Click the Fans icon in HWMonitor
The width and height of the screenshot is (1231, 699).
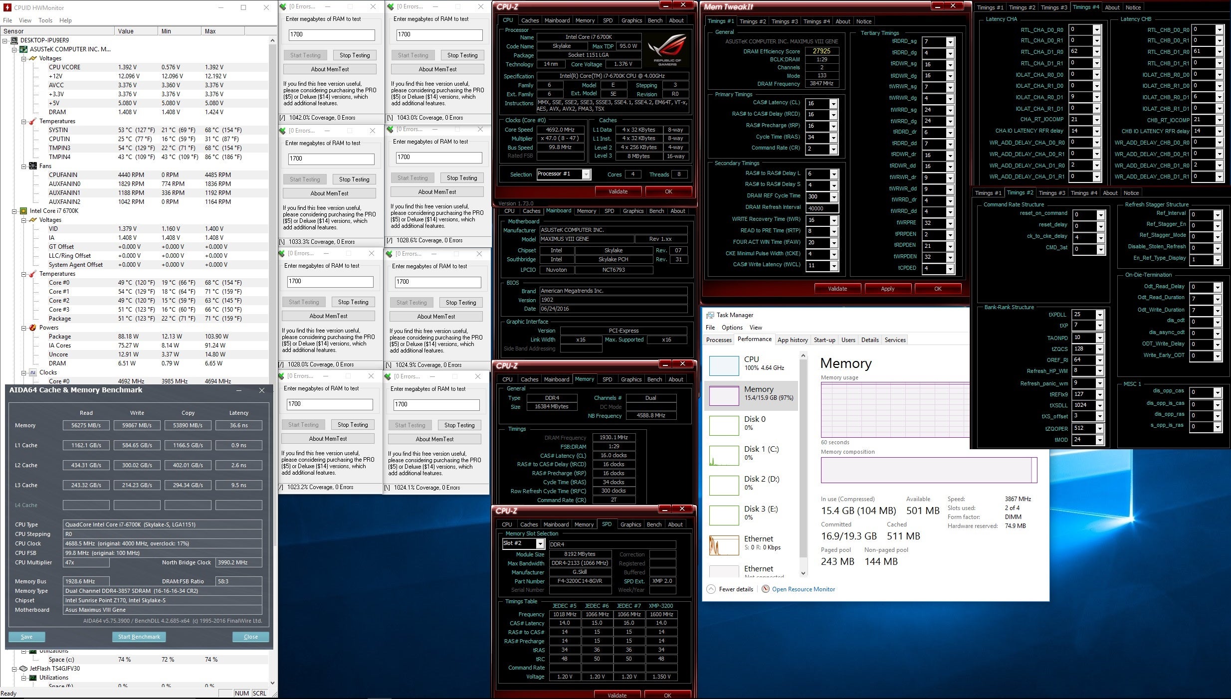pyautogui.click(x=33, y=166)
